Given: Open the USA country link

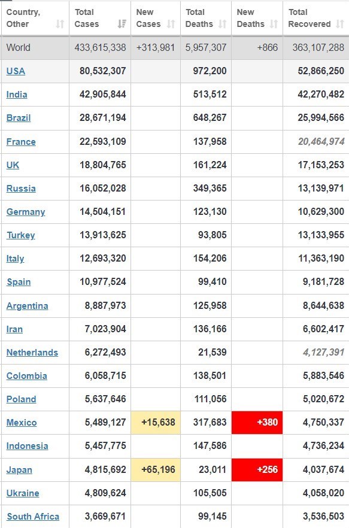Looking at the screenshot, I should point(16,71).
